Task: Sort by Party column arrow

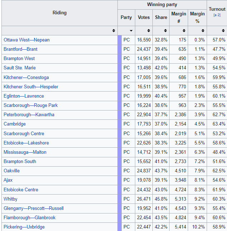Action: point(131,31)
